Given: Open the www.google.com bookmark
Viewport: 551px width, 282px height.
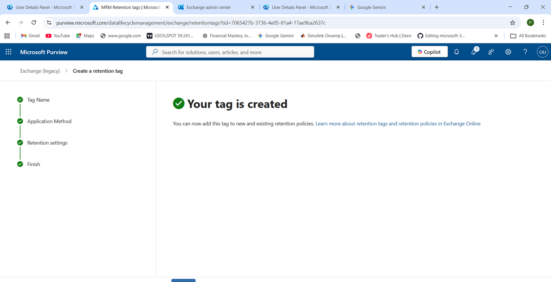Looking at the screenshot, I should (x=121, y=36).
